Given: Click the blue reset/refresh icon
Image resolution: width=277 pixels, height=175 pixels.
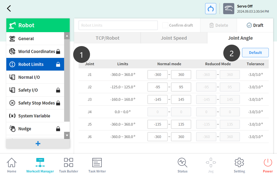Looking at the screenshot, I should [211, 9].
